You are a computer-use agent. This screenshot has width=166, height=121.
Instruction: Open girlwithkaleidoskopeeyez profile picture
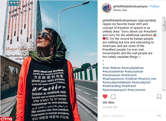click(107, 8)
